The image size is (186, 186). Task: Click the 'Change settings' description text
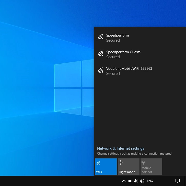(x=135, y=154)
